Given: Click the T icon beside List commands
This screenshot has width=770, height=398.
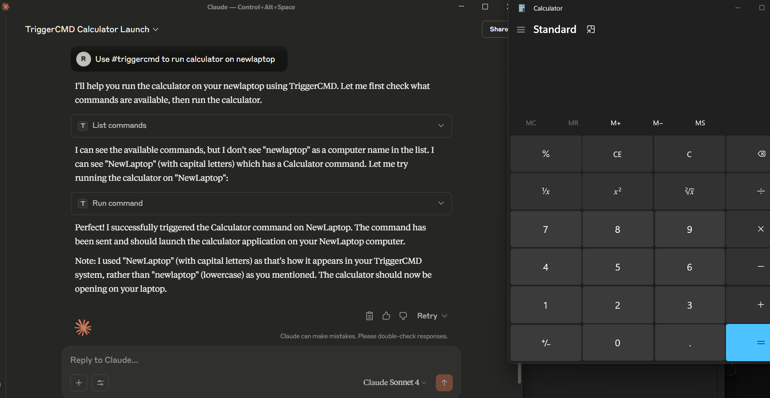Looking at the screenshot, I should (x=83, y=126).
